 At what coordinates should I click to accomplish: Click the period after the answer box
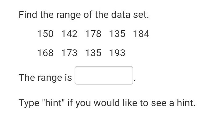coord(134,81)
